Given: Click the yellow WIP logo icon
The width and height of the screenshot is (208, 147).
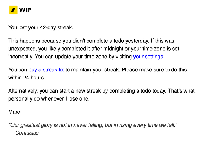Looking at the screenshot, I should [13, 10].
